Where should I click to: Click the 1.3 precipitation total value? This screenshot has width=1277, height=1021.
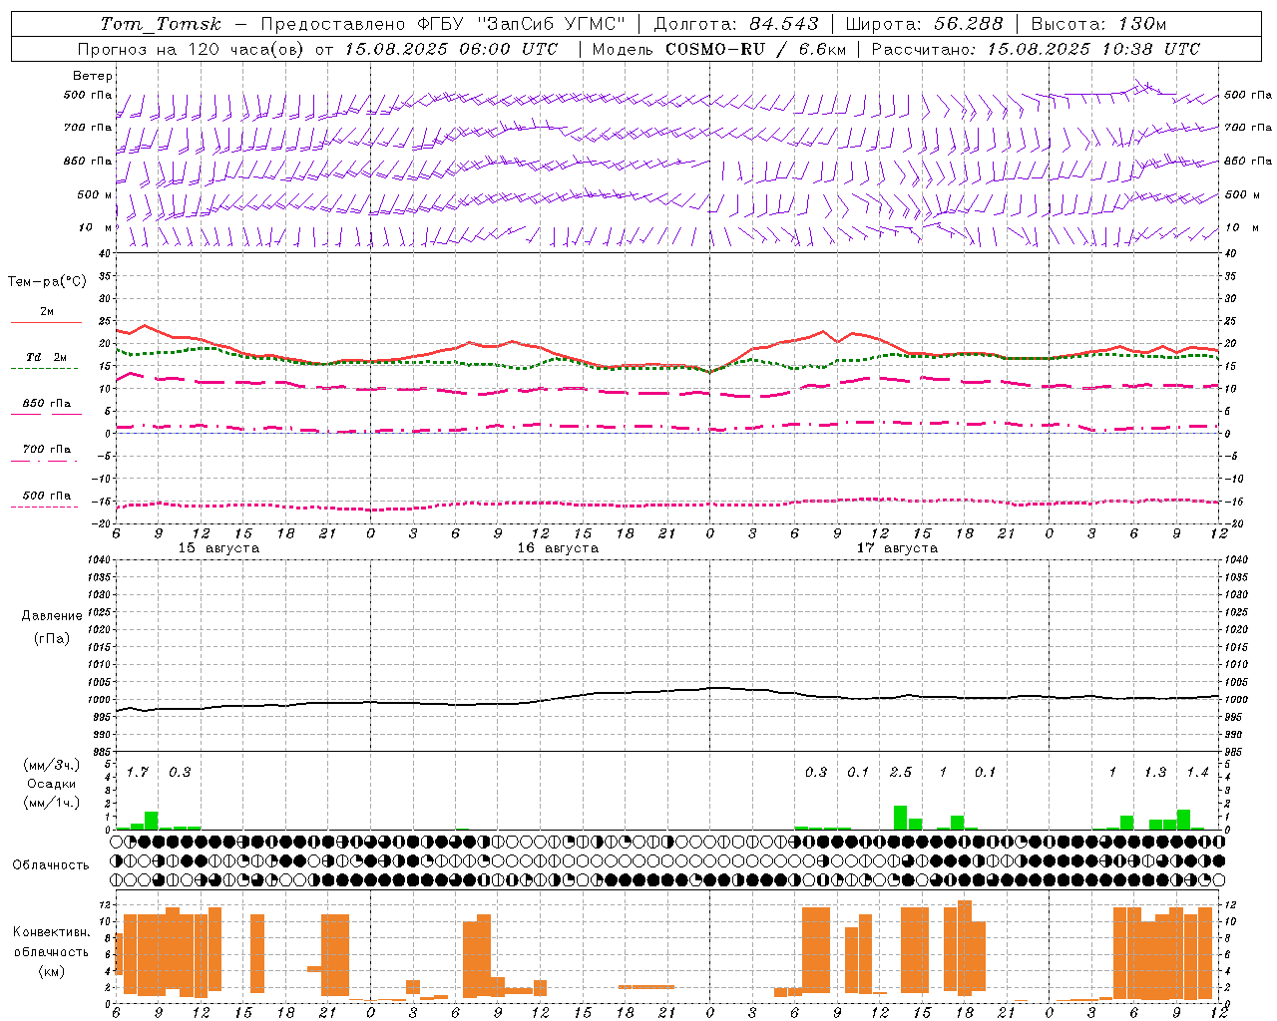coord(1155,772)
